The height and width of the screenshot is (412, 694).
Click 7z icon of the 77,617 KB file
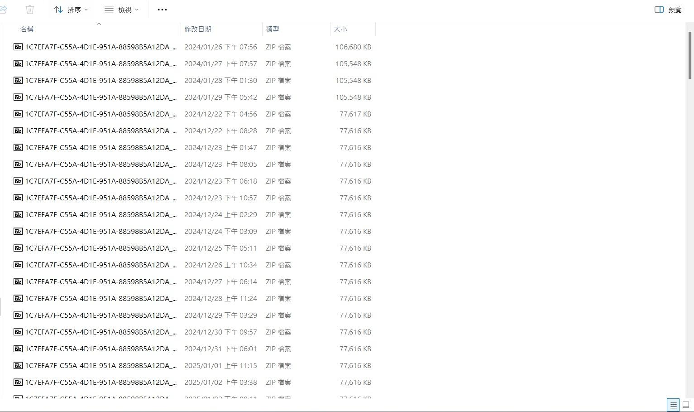18,114
